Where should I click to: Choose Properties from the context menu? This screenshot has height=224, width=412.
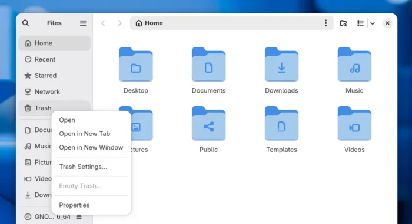tap(91, 205)
